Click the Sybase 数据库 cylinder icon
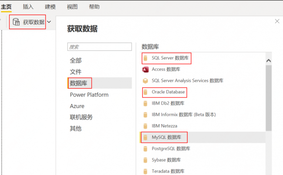The height and width of the screenshot is (175, 283). tap(145, 160)
